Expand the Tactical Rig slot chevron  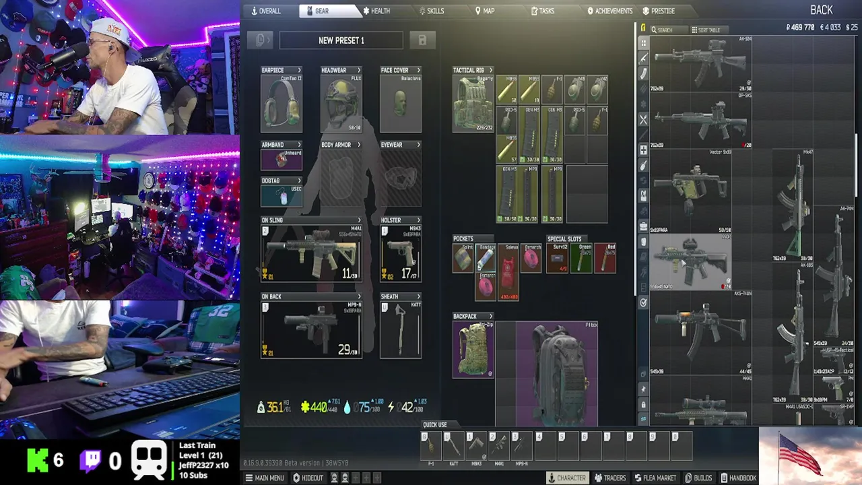coord(490,70)
